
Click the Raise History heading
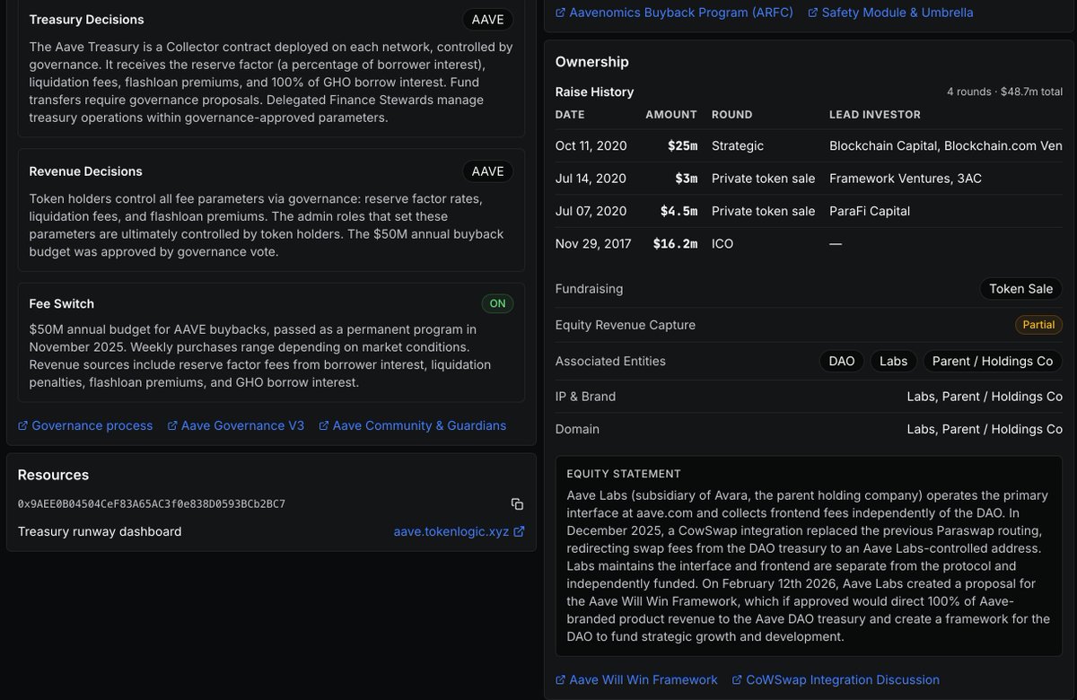tap(594, 92)
